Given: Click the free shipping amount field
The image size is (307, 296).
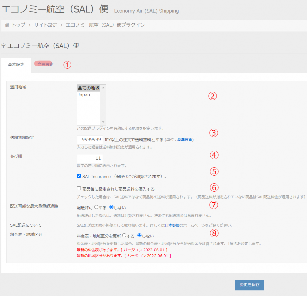Looking at the screenshot, I should click(90, 140).
